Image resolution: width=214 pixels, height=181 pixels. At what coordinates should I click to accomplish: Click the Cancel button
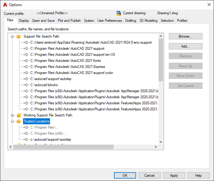pyautogui.click(x=149, y=176)
